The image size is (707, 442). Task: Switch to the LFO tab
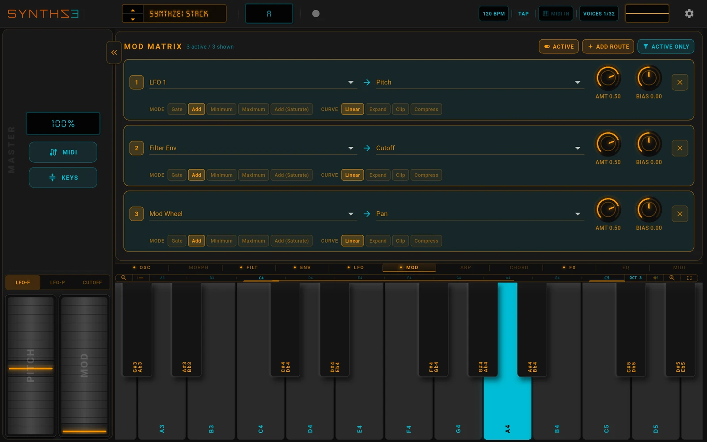pos(356,267)
